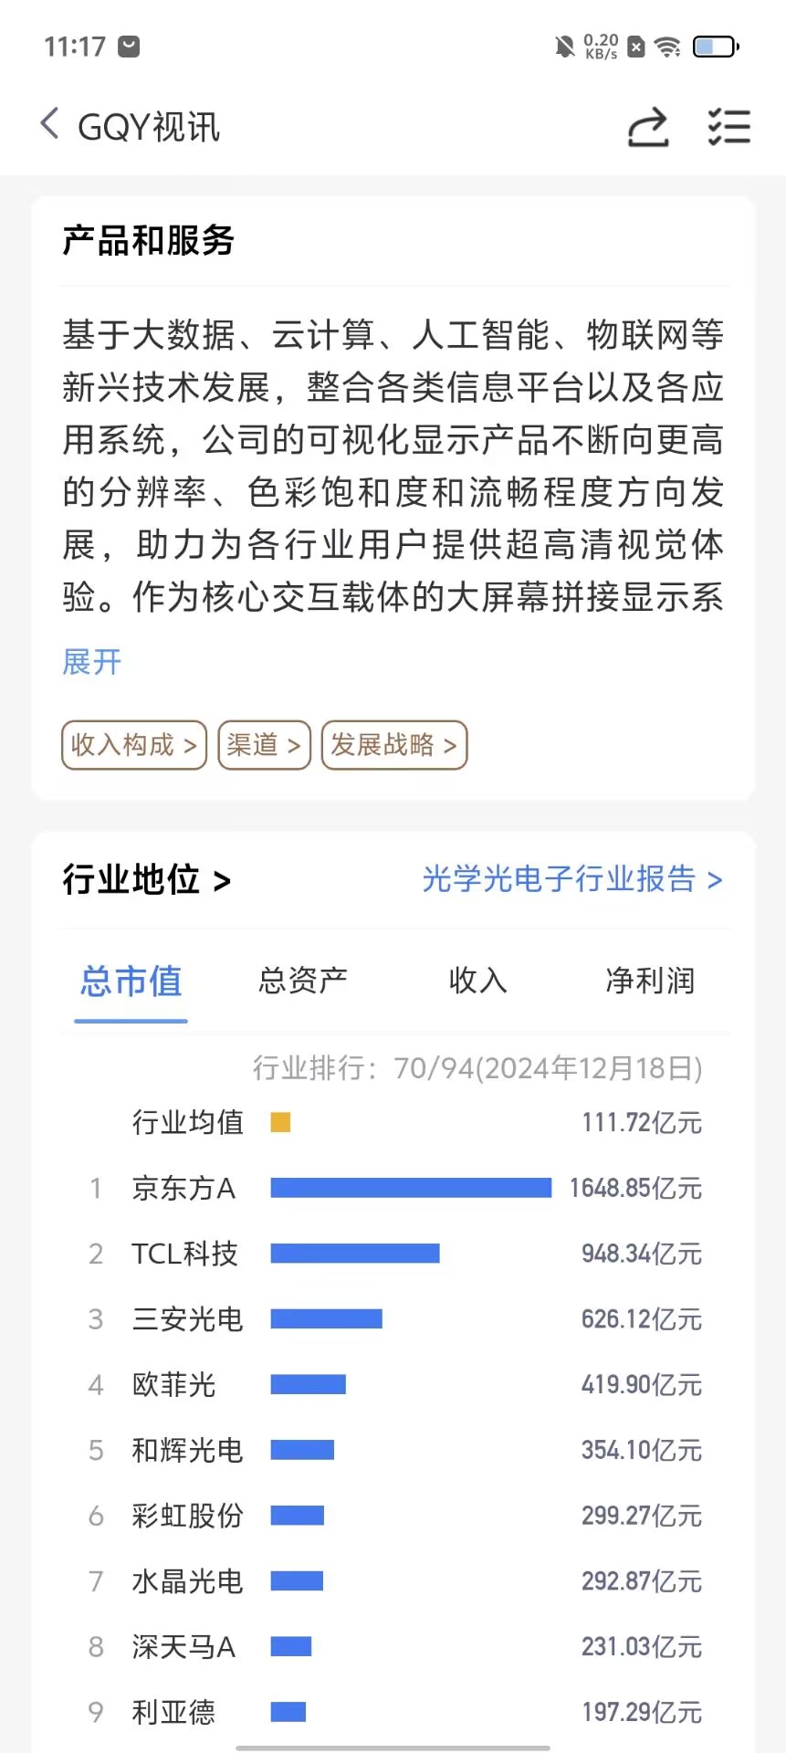786x1753 pixels.
Task: Tap the back arrow icon
Action: pos(50,124)
